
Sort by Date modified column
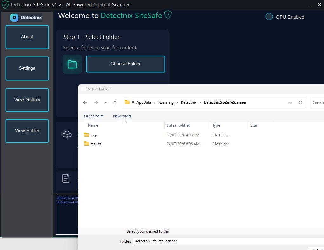tap(178, 125)
